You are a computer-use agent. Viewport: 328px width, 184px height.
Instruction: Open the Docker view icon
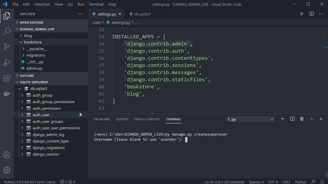point(7,94)
